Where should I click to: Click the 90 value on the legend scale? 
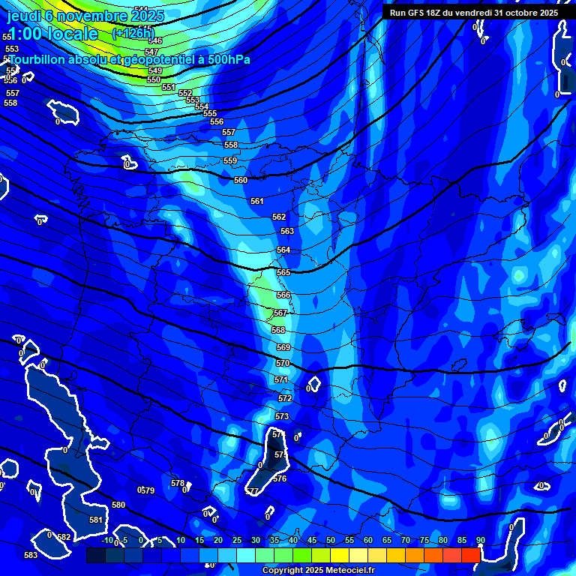click(480, 540)
